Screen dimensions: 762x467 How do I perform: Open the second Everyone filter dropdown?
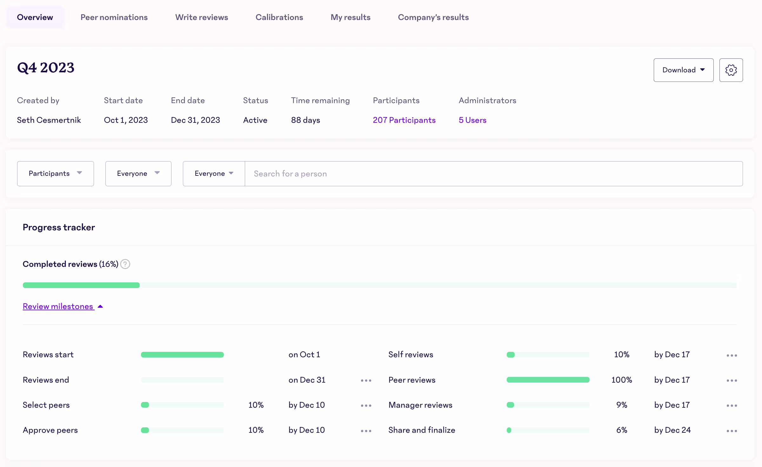click(x=213, y=174)
